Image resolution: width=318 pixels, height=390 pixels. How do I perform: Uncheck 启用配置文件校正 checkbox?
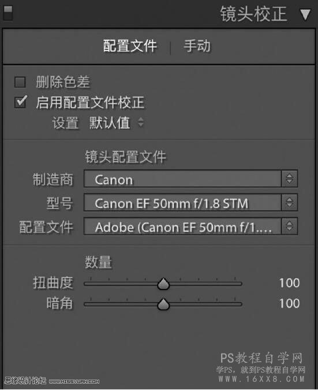click(x=20, y=102)
